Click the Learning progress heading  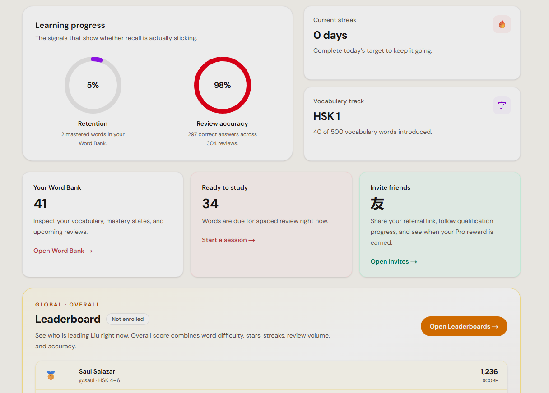pyautogui.click(x=70, y=25)
